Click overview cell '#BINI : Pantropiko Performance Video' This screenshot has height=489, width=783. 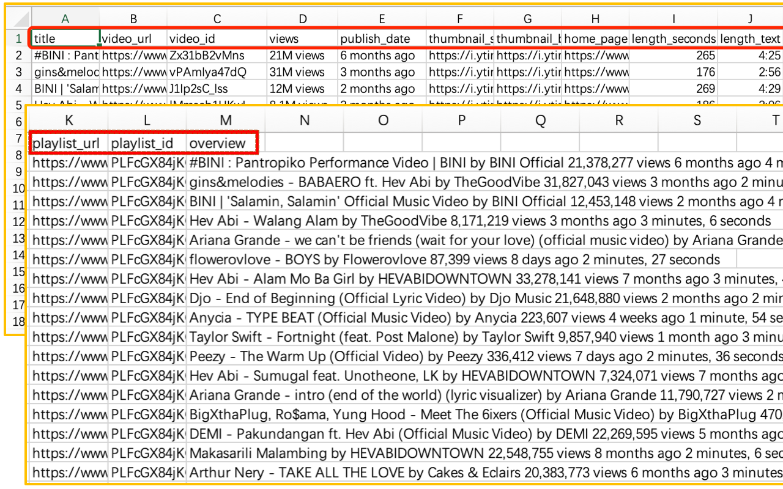coord(485,163)
